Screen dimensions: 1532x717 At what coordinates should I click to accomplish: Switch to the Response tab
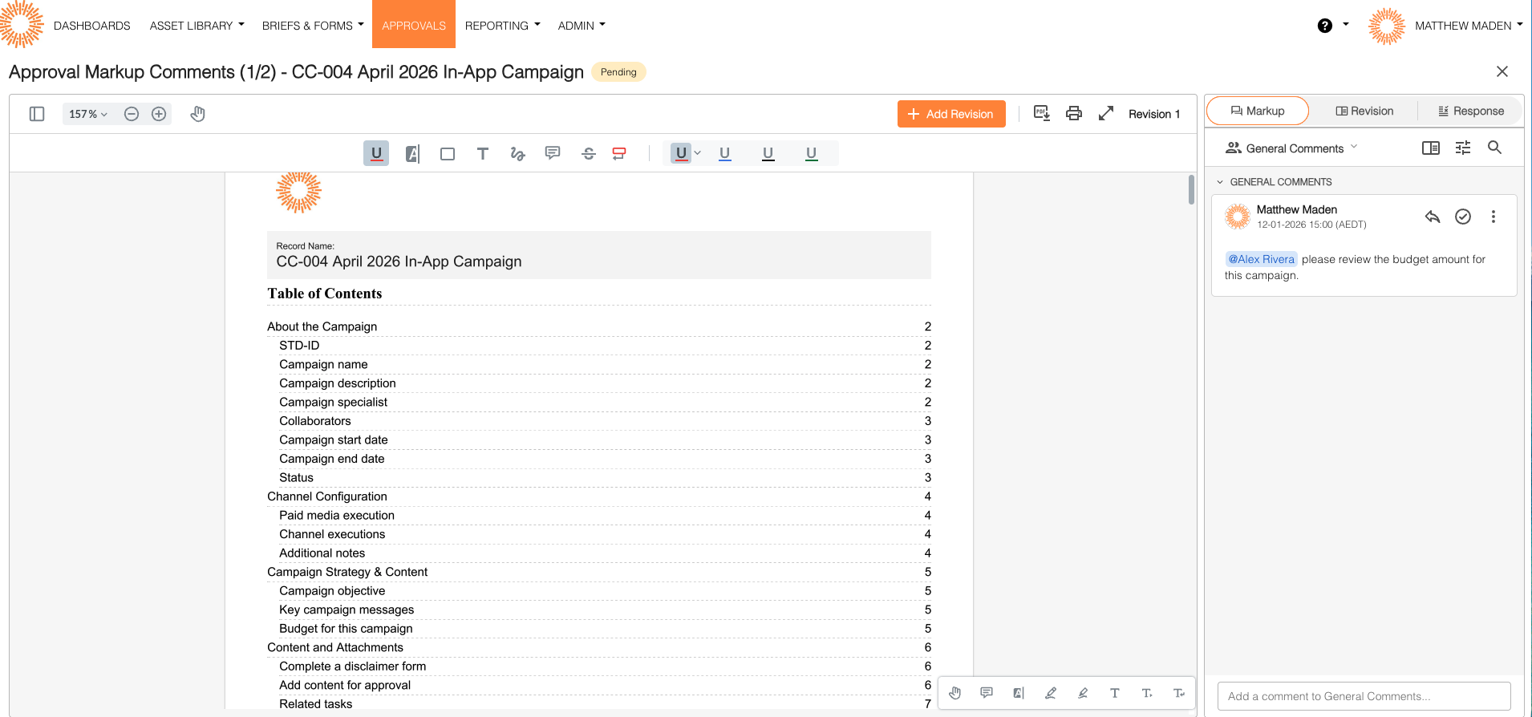coord(1471,111)
